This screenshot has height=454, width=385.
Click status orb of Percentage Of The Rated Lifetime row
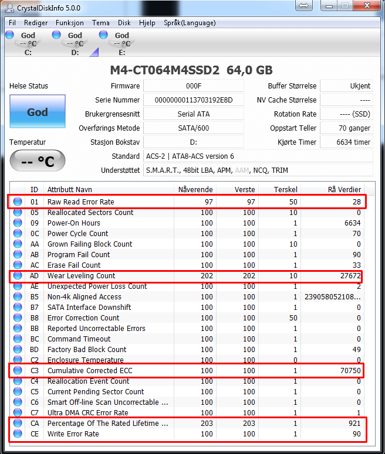coord(18,423)
